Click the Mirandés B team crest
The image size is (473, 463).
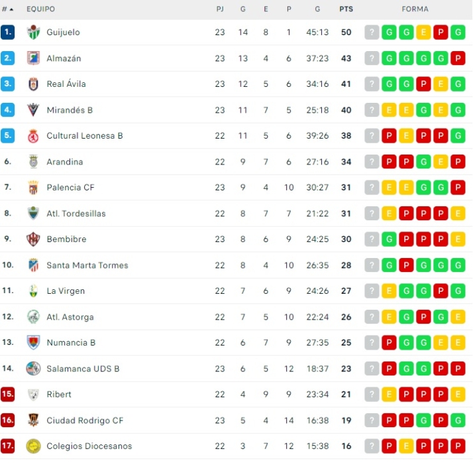[33, 110]
